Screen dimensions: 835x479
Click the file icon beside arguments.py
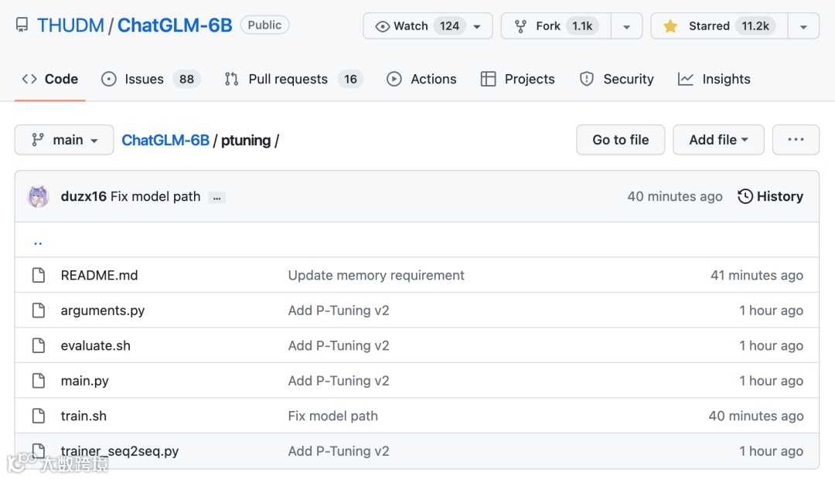(x=38, y=311)
